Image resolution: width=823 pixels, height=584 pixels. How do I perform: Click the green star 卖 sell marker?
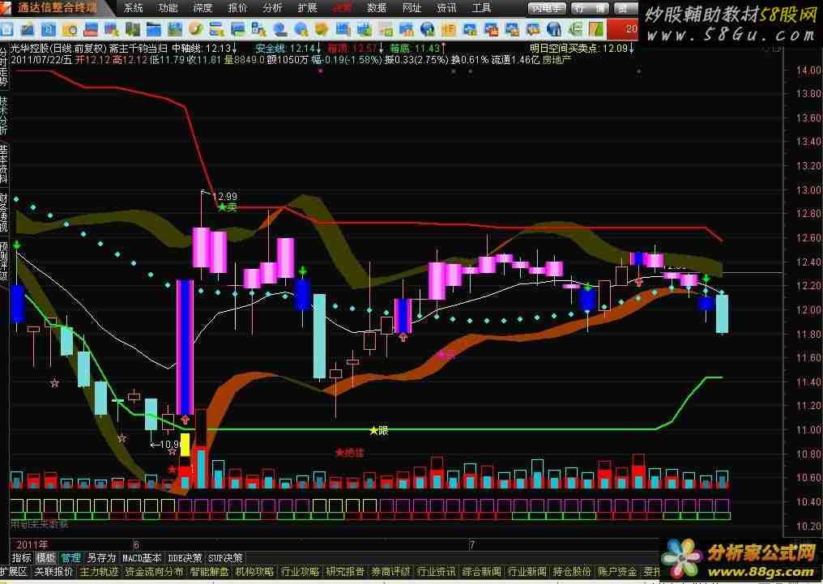pos(228,207)
